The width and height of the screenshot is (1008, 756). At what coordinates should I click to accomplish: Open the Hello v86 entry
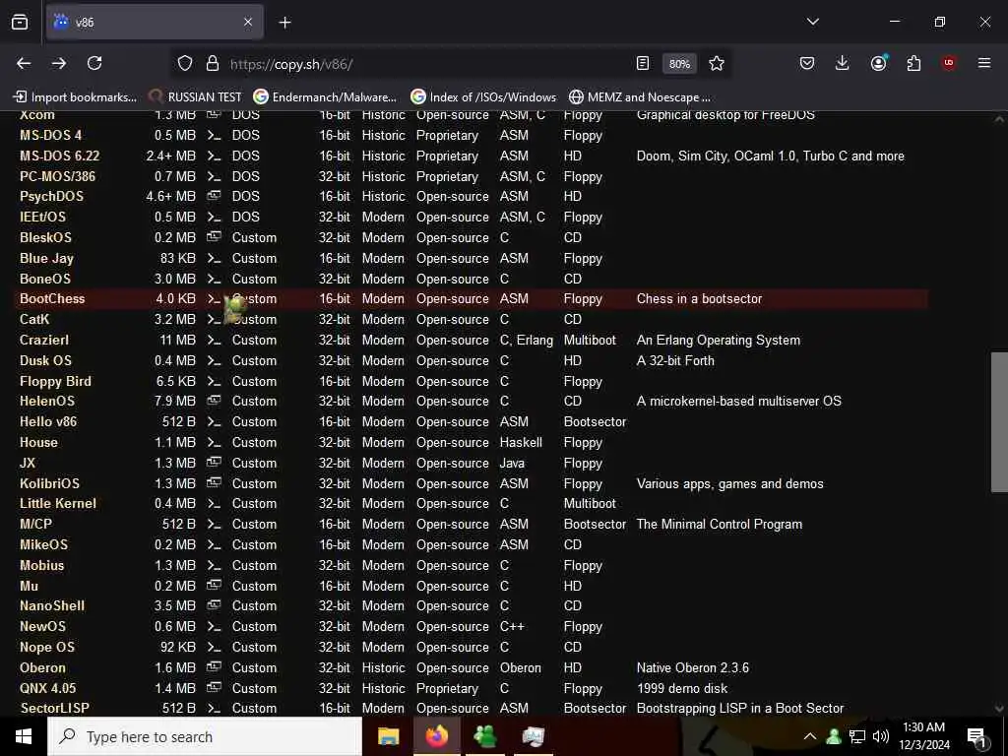coord(48,421)
